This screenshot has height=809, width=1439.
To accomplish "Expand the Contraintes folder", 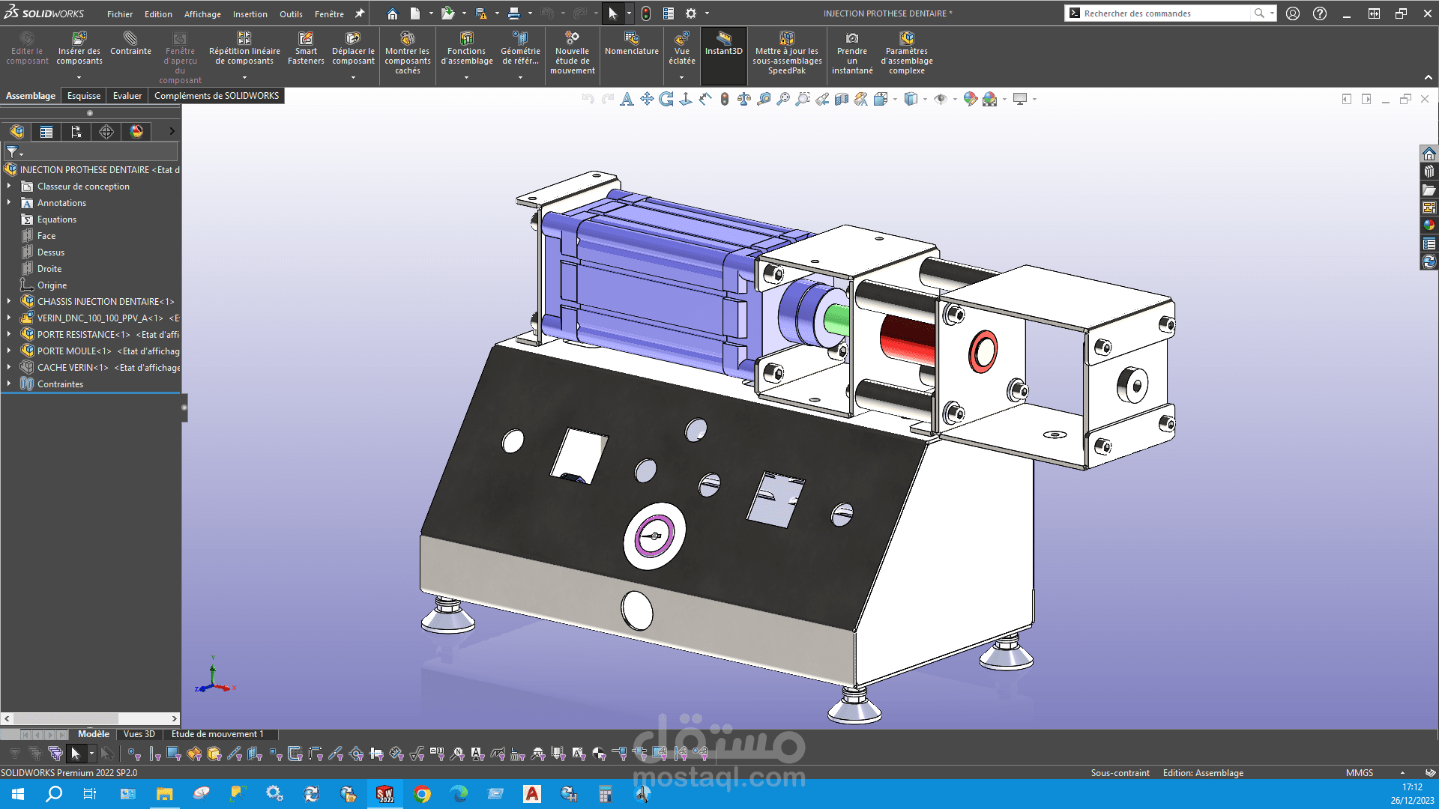I will 9,384.
